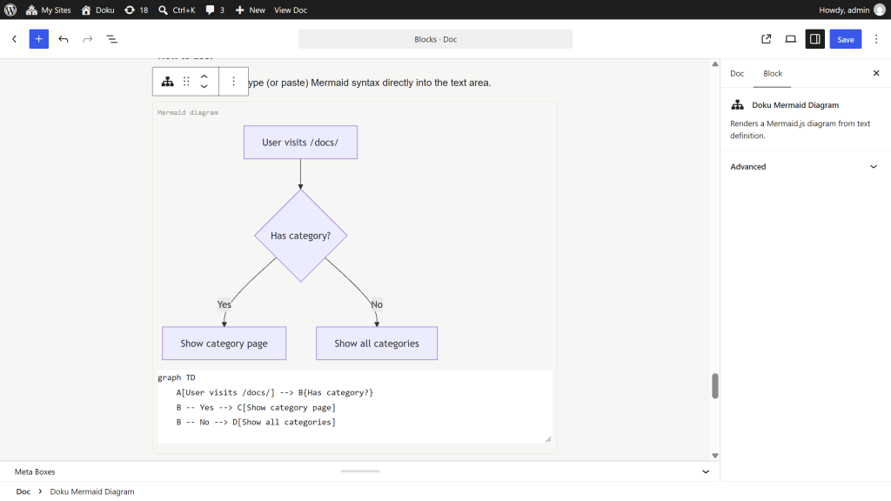Open the editor options menu

876,39
